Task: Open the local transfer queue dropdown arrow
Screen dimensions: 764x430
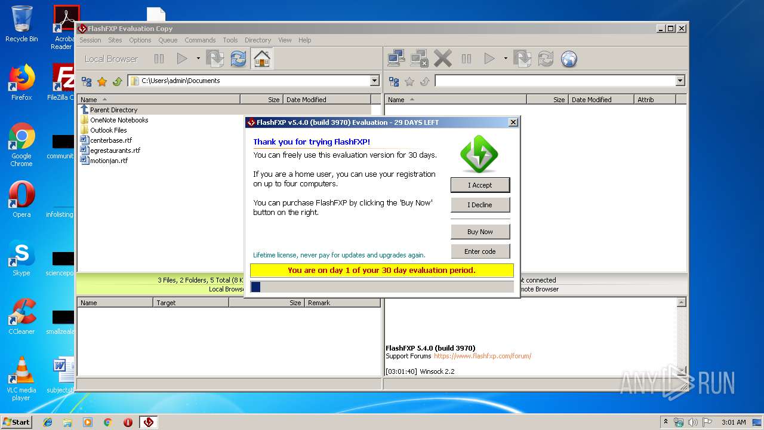Action: tap(198, 59)
